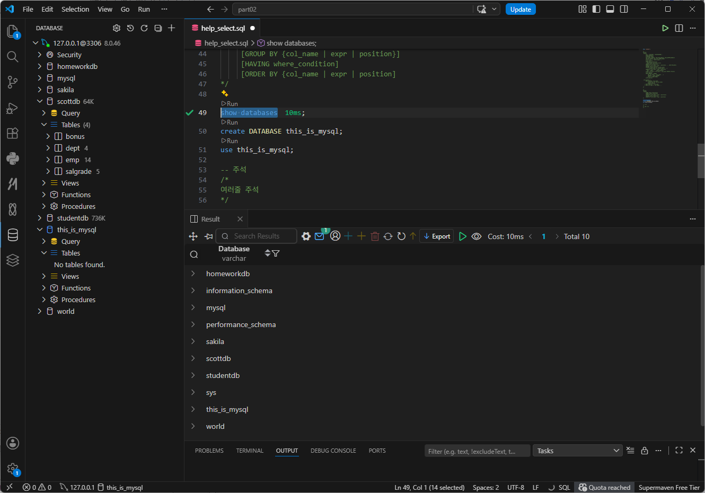Open the Manage gear in activity bar
This screenshot has width=705, height=493.
coord(13,469)
